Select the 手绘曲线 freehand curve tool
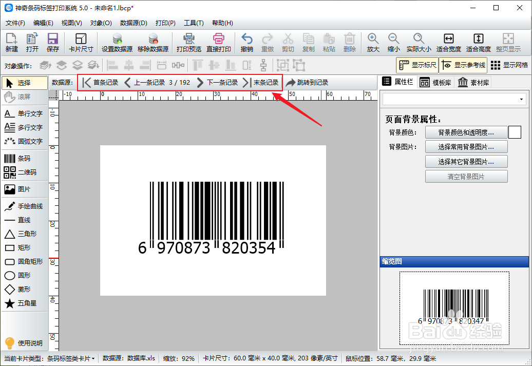Viewport: 532px width, 366px height. pyautogui.click(x=25, y=206)
